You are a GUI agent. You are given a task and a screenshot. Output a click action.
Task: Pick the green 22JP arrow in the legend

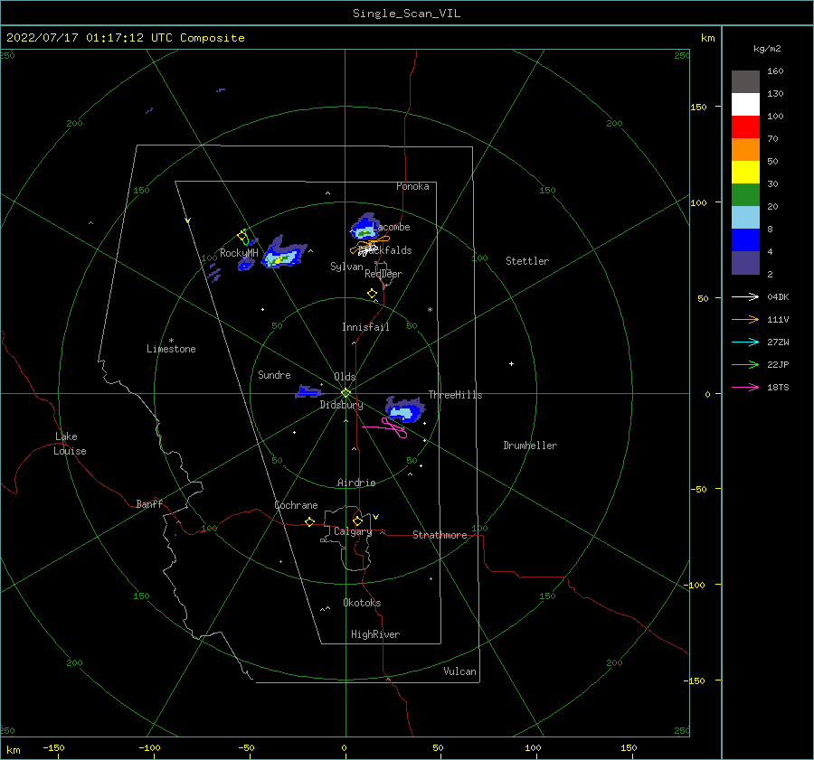(745, 365)
